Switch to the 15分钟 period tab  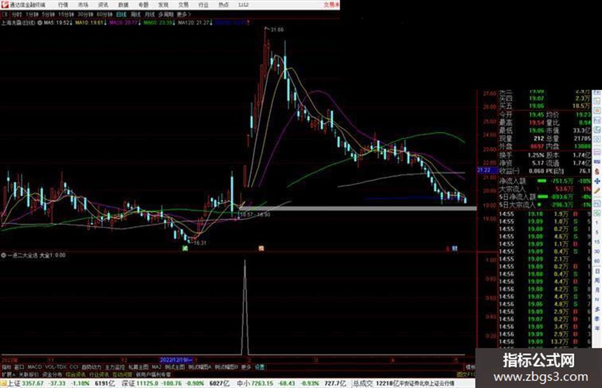[66, 14]
